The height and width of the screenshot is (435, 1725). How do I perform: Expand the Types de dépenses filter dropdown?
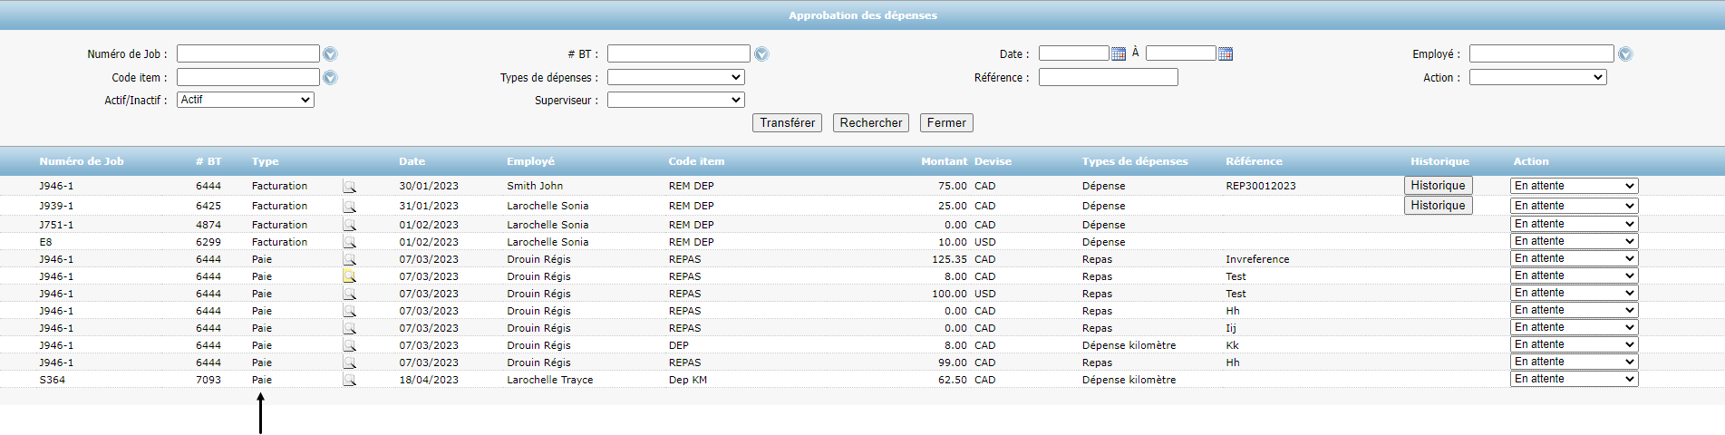[x=675, y=78]
